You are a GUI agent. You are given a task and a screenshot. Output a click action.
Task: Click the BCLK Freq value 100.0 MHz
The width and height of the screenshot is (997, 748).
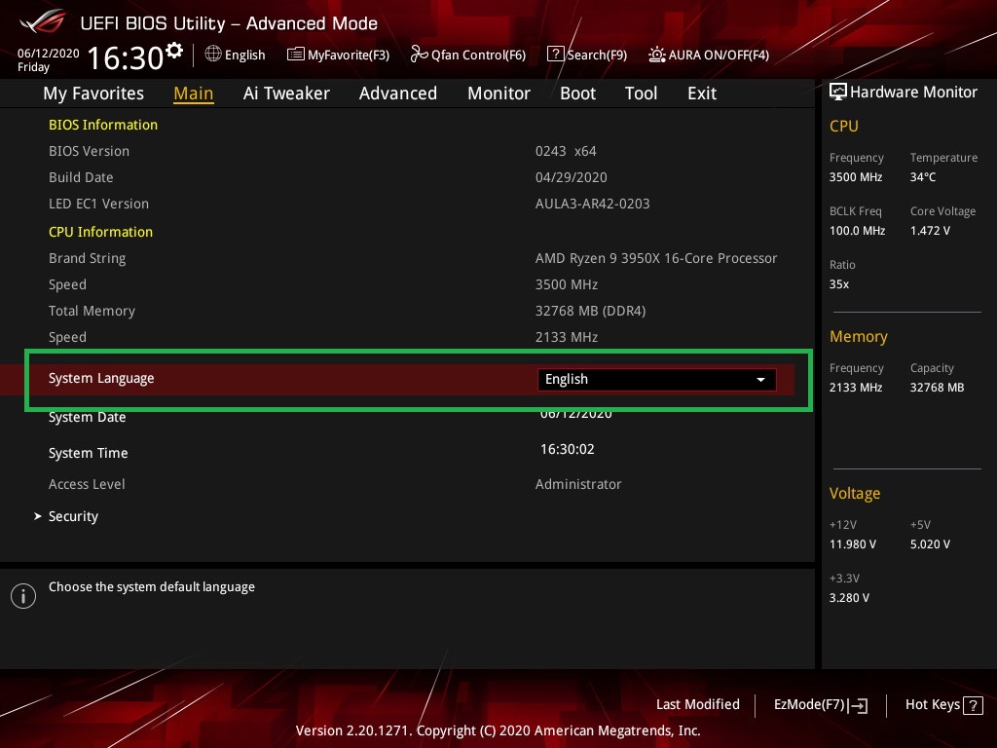[x=857, y=230]
